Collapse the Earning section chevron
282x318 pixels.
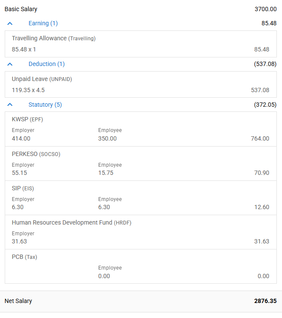pyautogui.click(x=10, y=24)
